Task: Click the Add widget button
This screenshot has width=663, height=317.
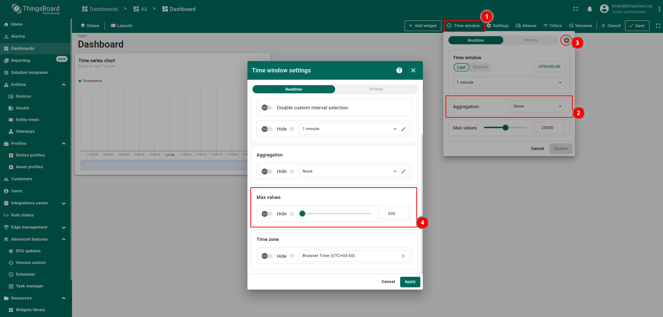Action: 423,26
